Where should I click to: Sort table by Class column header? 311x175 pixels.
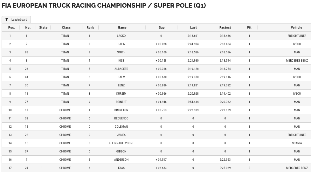click(x=66, y=28)
